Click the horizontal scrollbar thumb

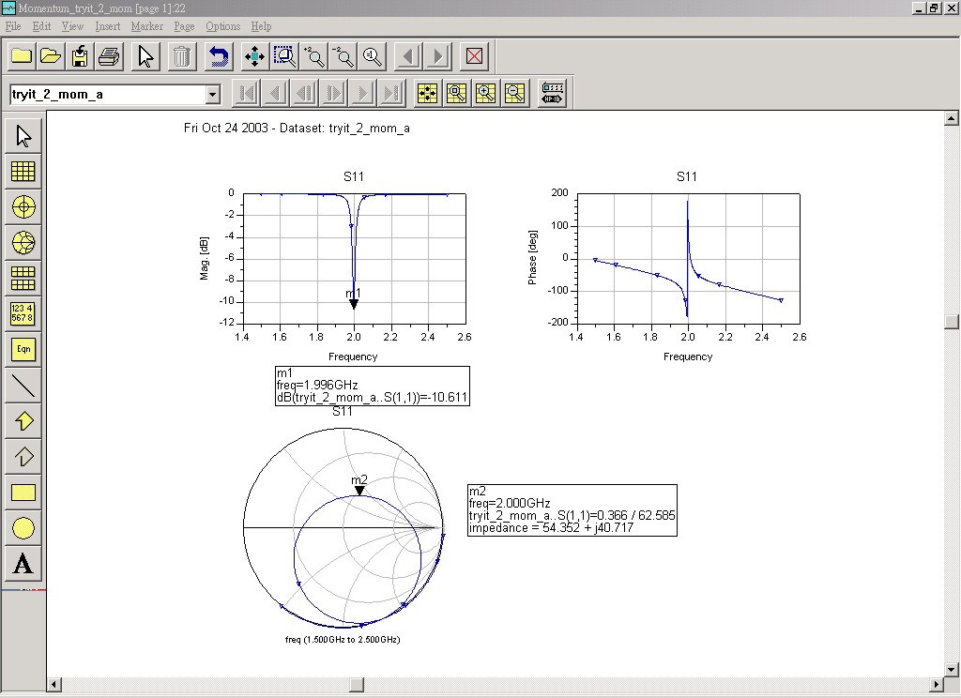(357, 684)
